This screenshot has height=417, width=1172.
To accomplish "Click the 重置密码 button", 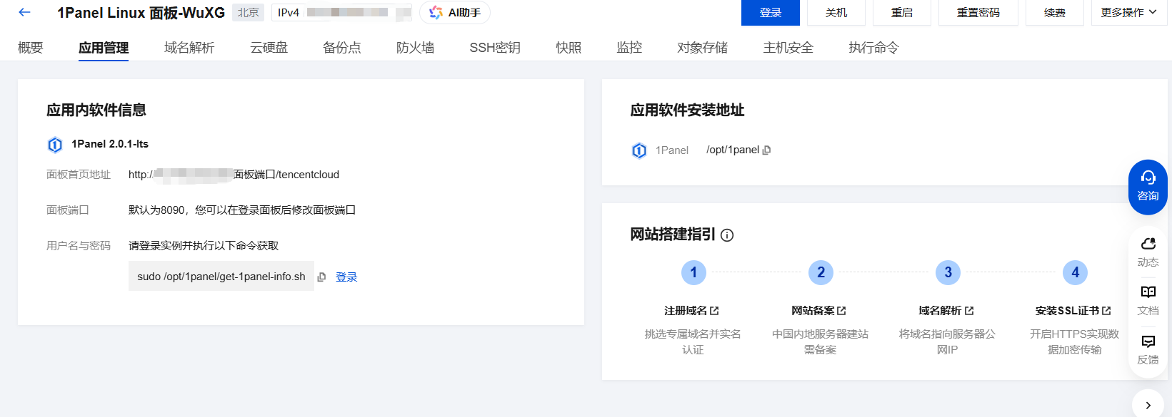I will [x=978, y=13].
